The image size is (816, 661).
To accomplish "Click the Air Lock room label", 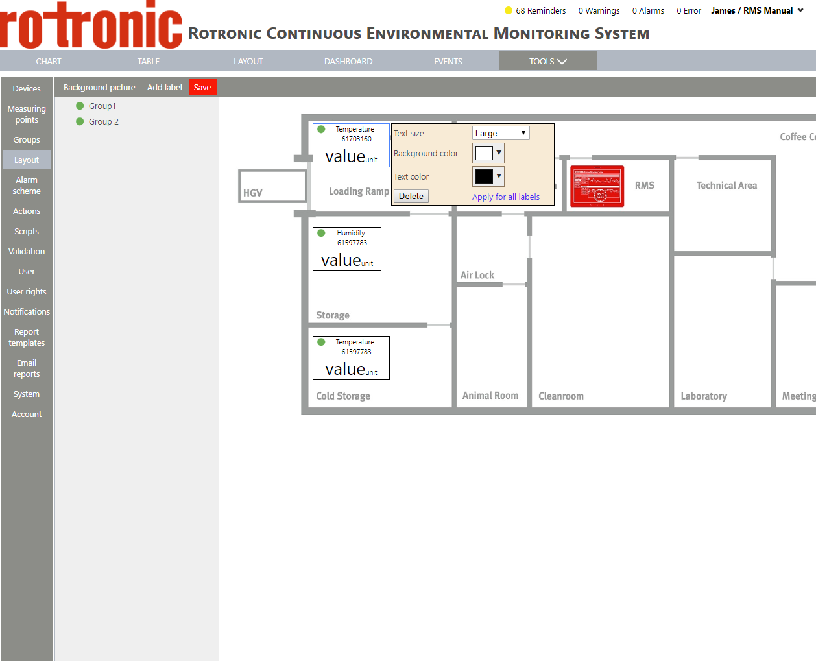I will click(477, 275).
